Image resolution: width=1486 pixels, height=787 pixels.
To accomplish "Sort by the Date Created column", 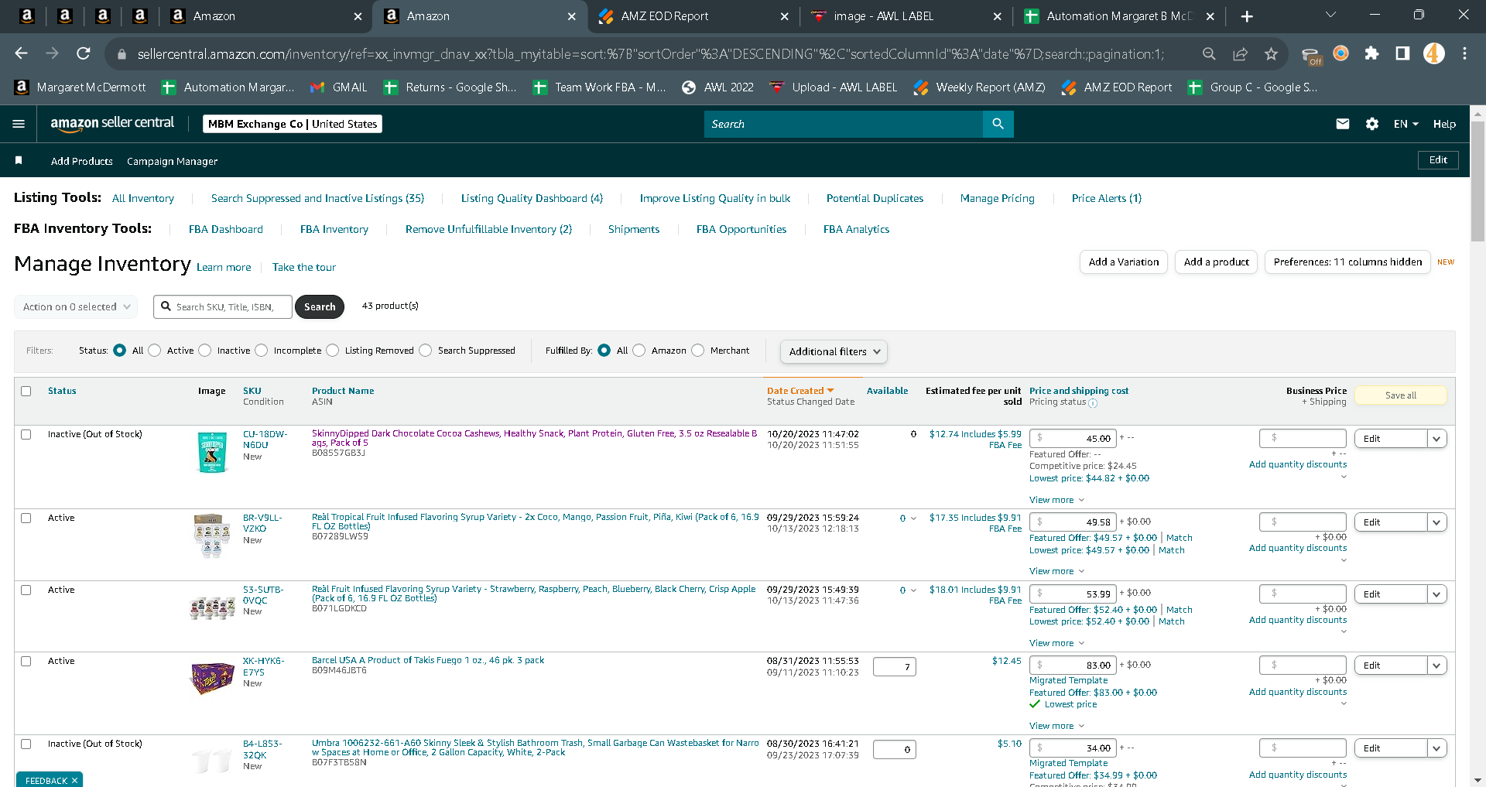I will [x=800, y=391].
